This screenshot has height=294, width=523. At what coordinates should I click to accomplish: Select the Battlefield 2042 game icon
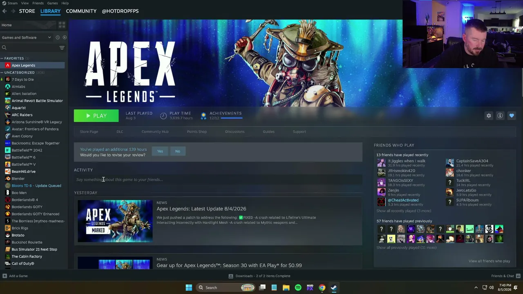pyautogui.click(x=8, y=150)
